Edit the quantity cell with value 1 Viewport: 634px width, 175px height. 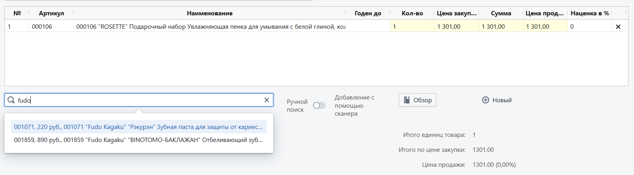click(411, 26)
